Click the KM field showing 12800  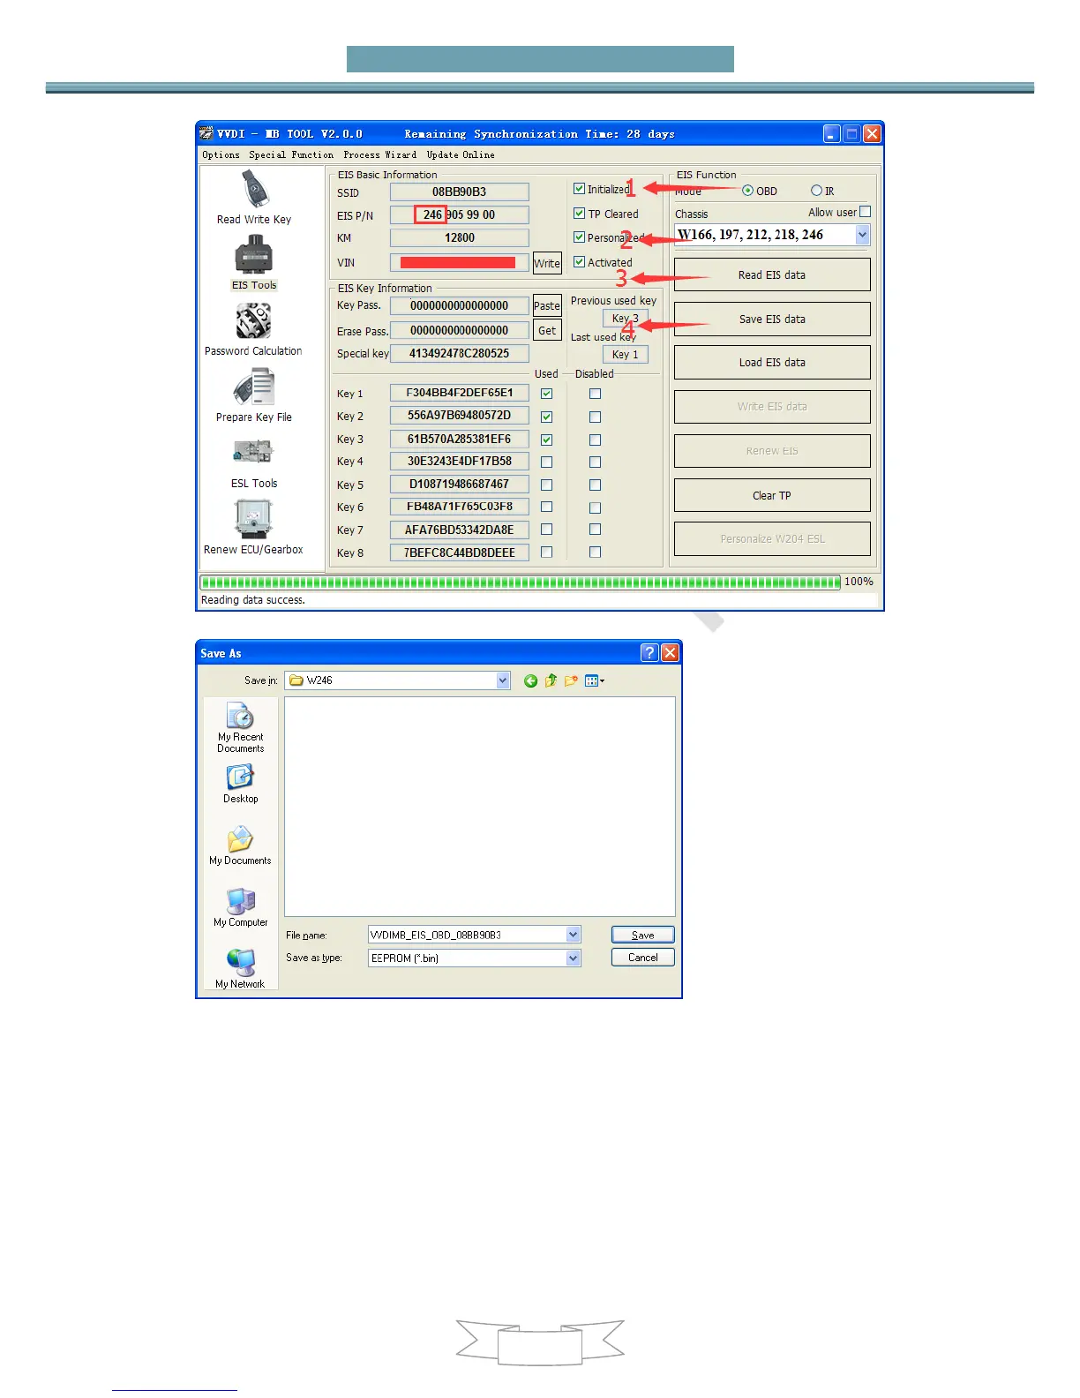click(460, 237)
